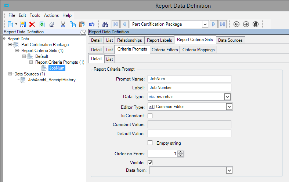
Task: Increase Order on Form with up arrow
Action: coord(180,152)
